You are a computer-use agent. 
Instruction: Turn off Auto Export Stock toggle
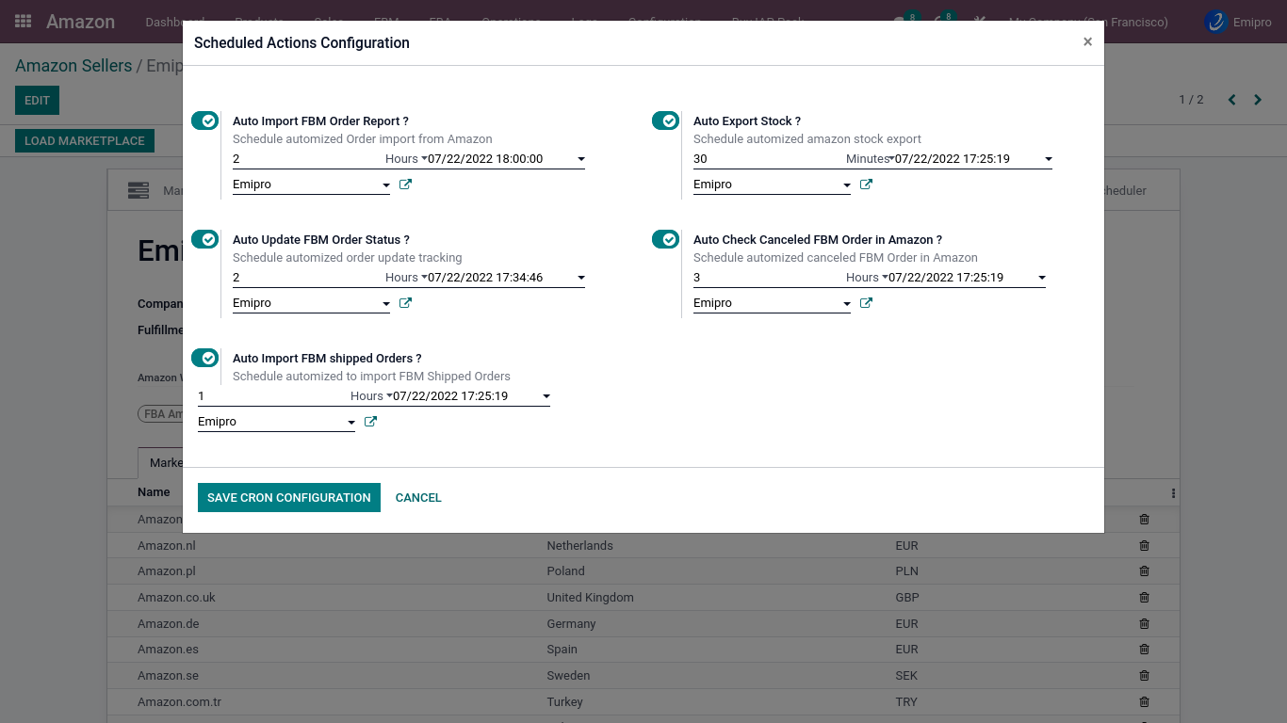point(665,120)
